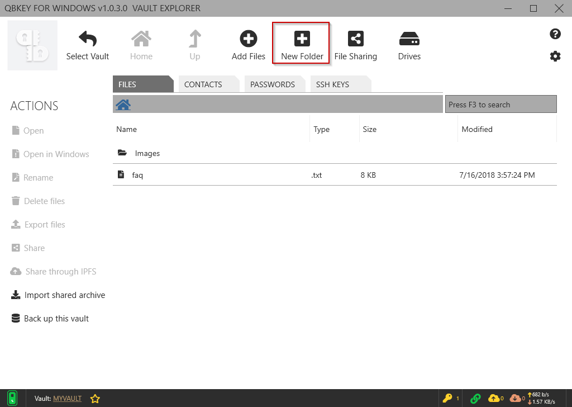Click the green device status icon
Screen dimensions: 572x407
coord(12,398)
